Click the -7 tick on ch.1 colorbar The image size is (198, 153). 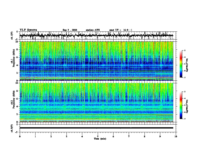pos(184,77)
